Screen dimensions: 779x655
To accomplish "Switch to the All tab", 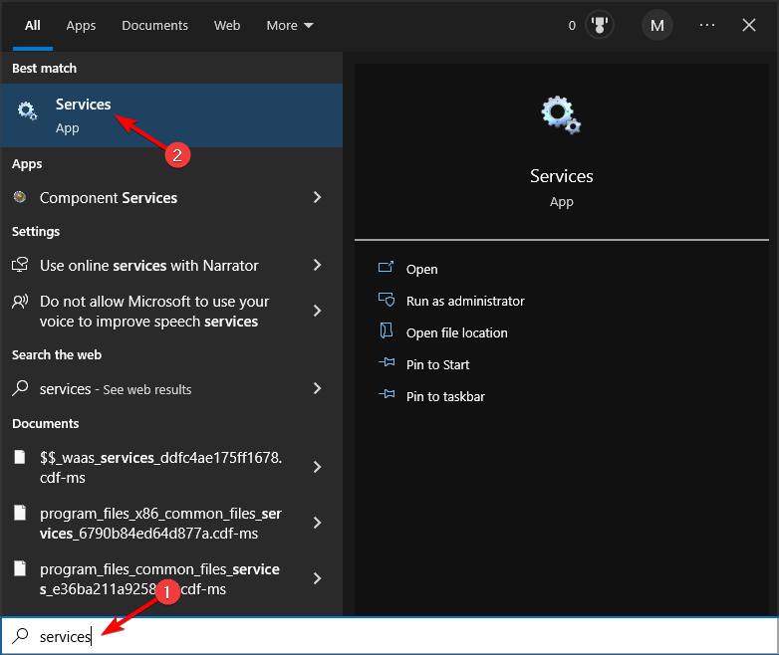I will coord(33,25).
